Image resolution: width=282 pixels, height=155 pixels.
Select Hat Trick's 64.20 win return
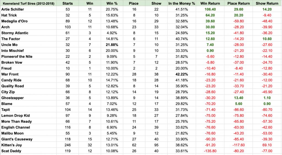tap(210, 15)
